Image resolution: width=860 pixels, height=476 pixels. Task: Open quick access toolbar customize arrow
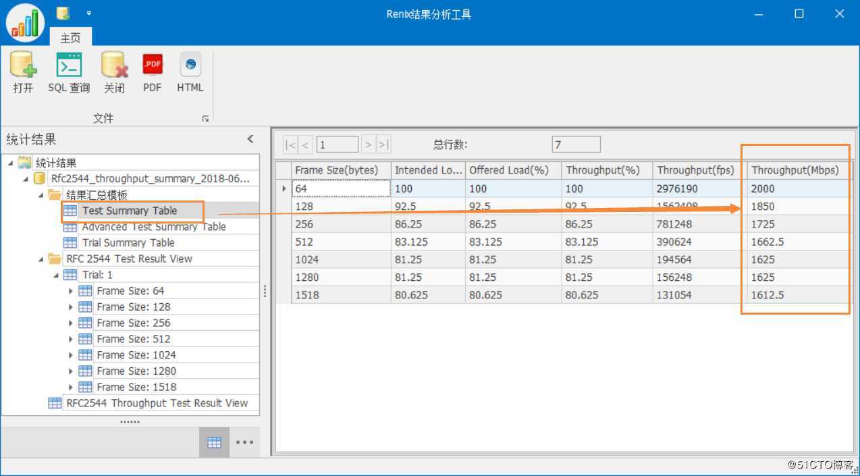[x=89, y=13]
